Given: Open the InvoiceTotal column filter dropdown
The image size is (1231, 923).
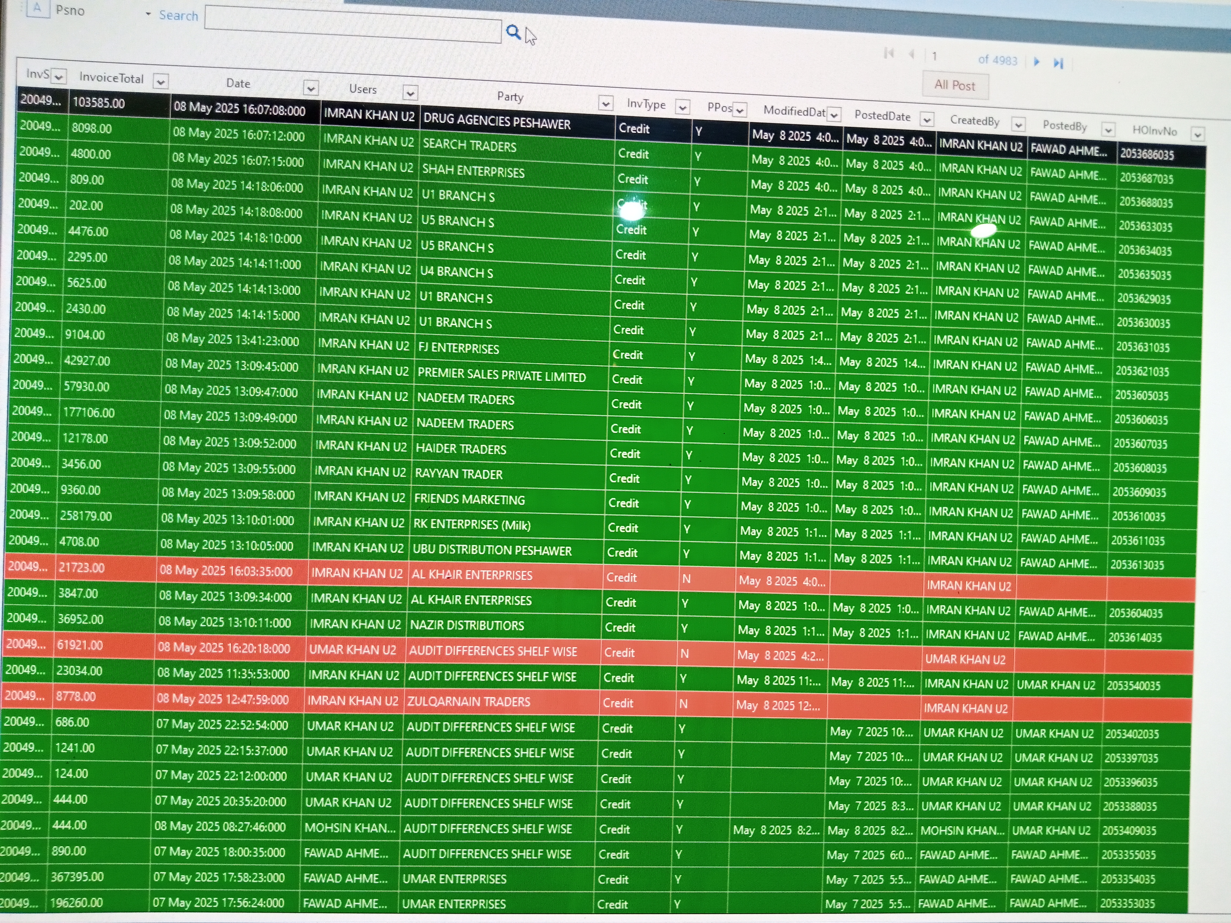Looking at the screenshot, I should coord(161,82).
